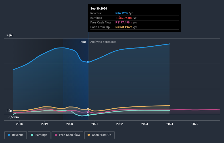
Task: Click the 2022 x-axis label
Action: point(120,124)
